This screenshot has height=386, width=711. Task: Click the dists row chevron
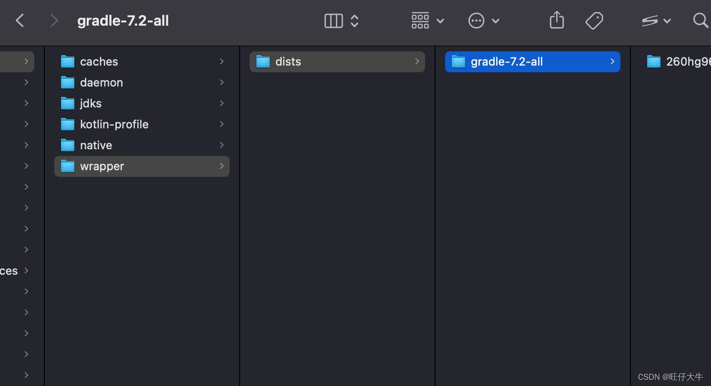[417, 61]
